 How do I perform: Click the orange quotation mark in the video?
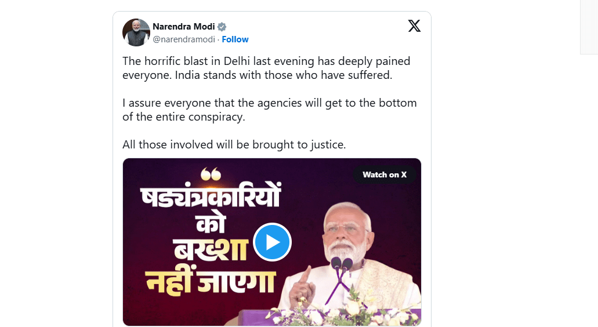pos(210,174)
